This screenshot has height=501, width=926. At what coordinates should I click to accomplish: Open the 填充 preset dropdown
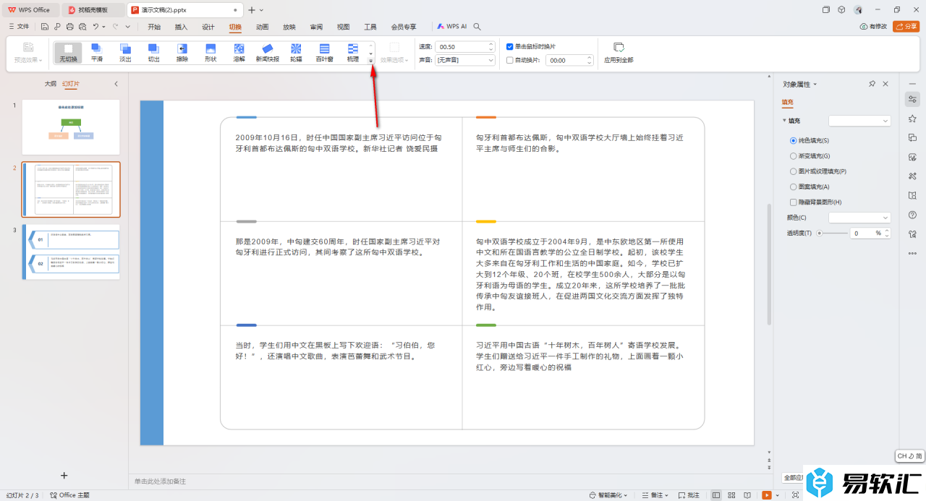(x=859, y=121)
